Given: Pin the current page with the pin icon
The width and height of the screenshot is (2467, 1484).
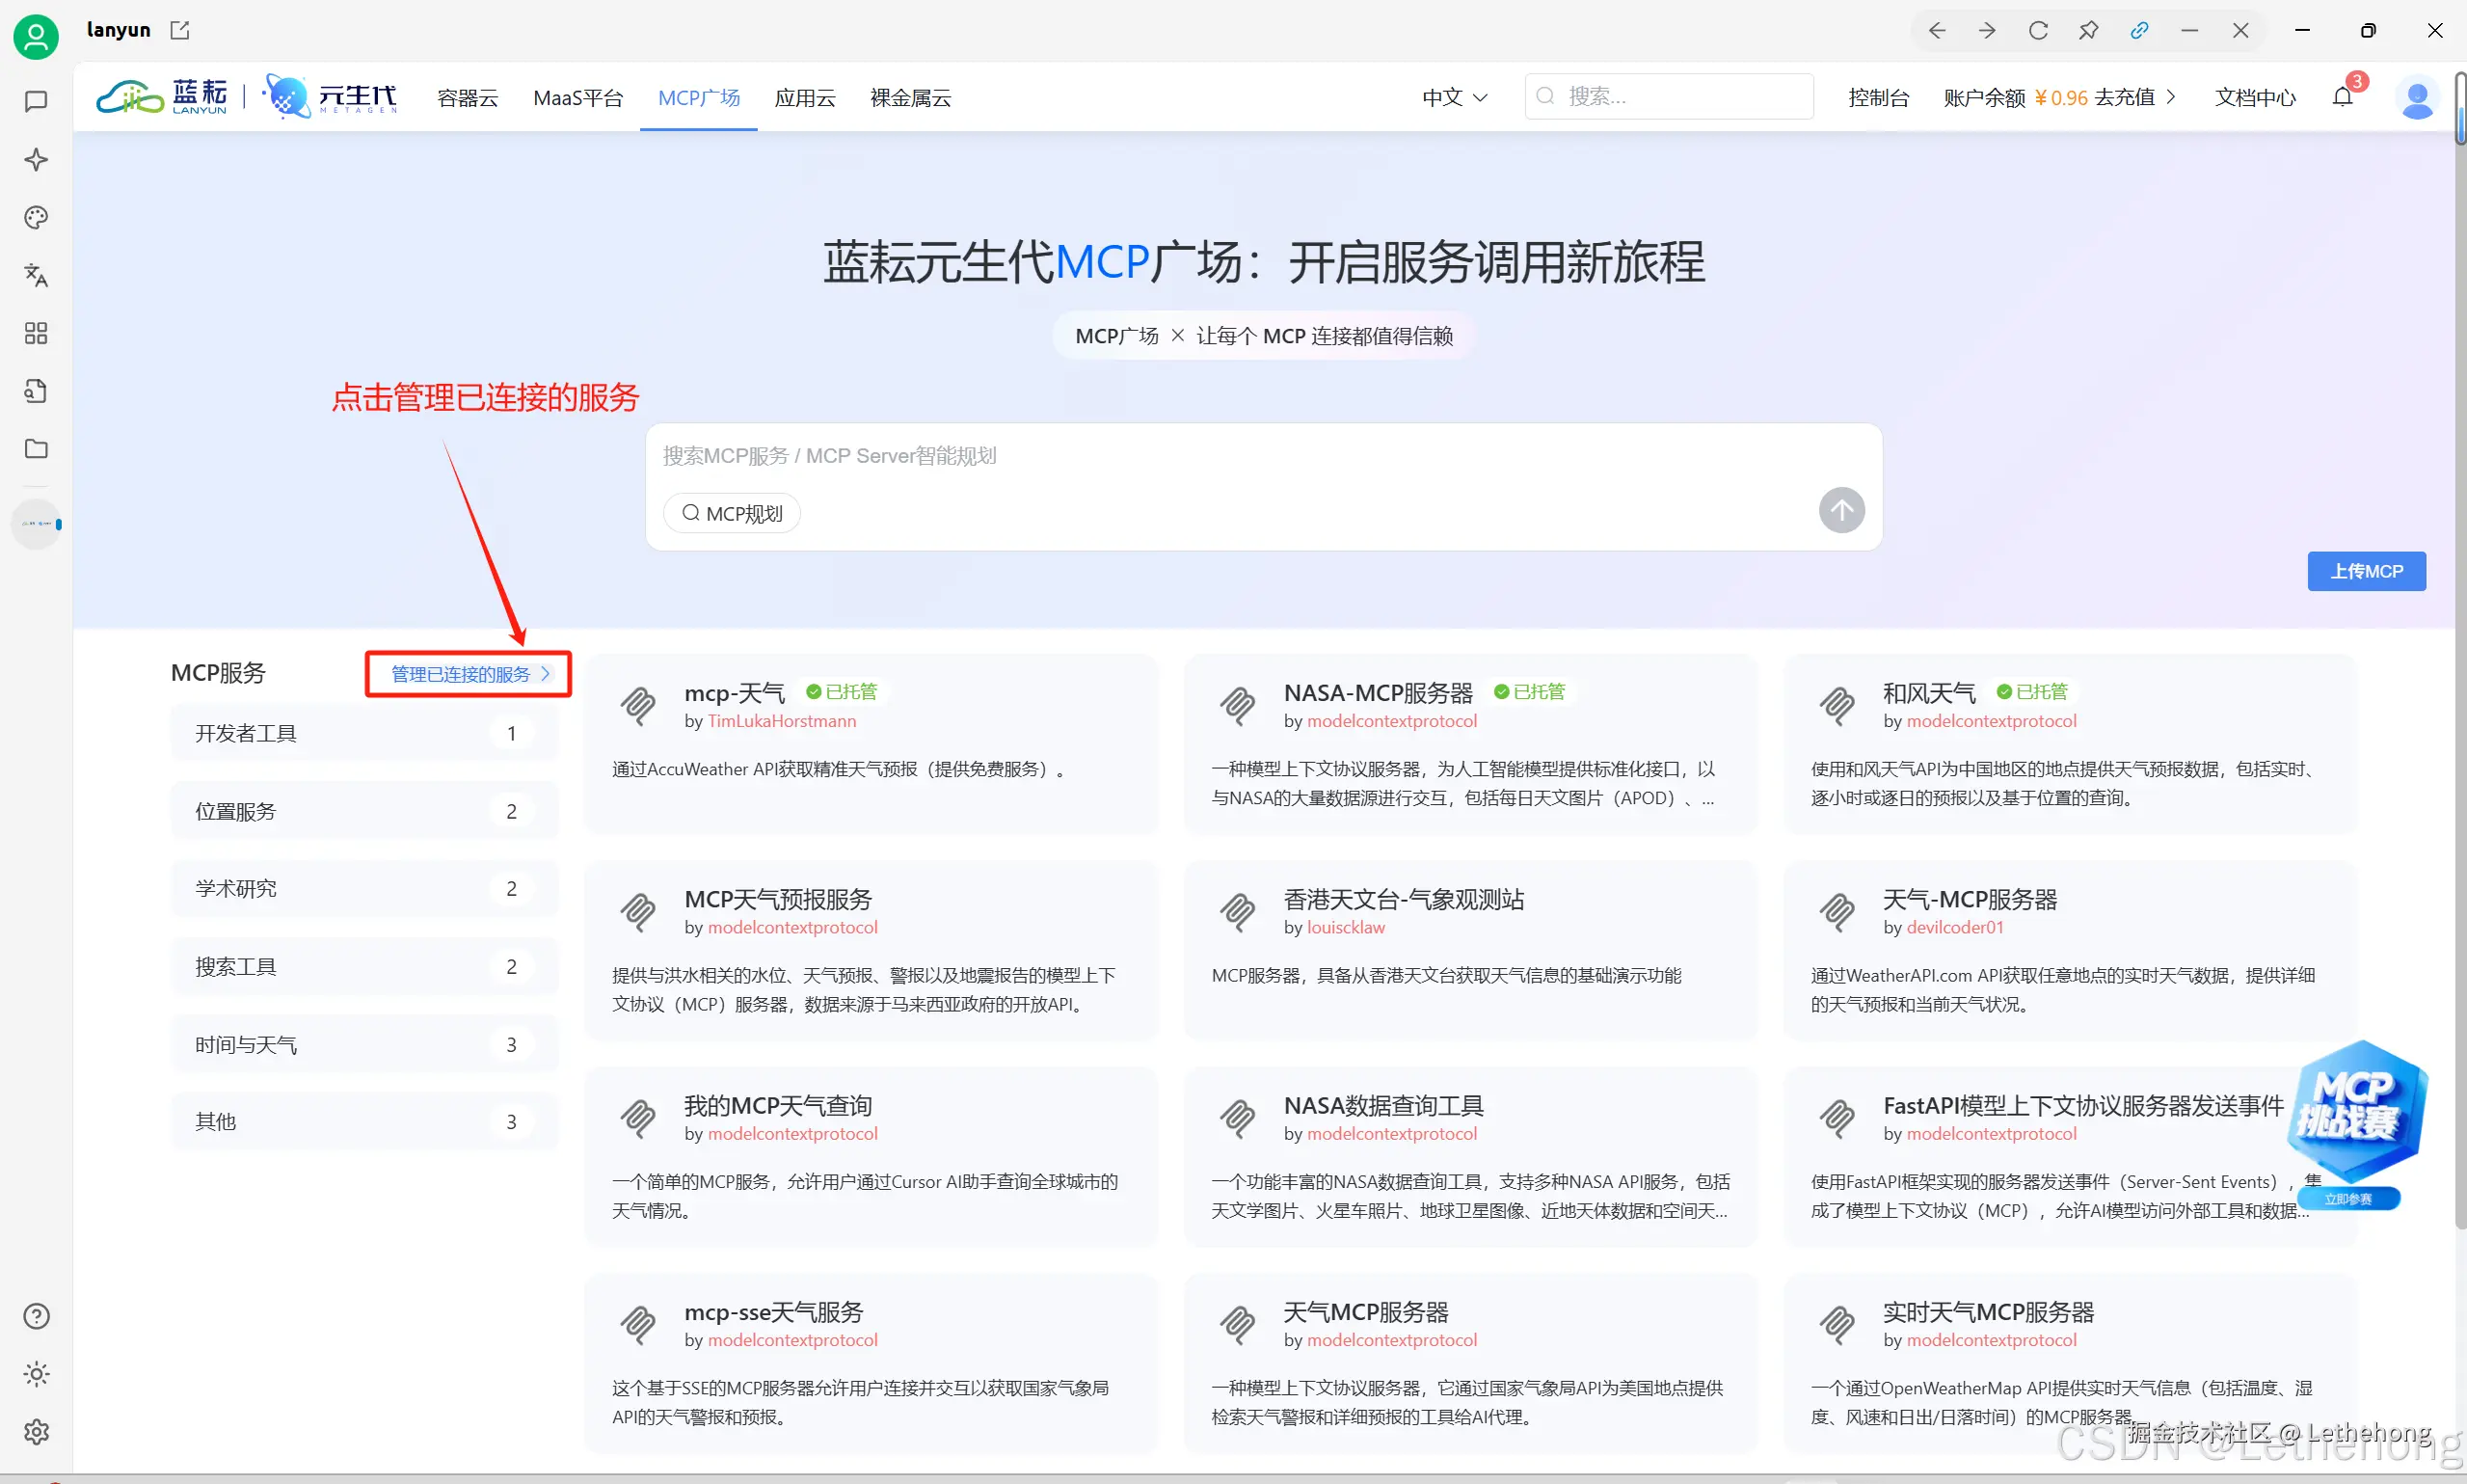Looking at the screenshot, I should 2089,30.
